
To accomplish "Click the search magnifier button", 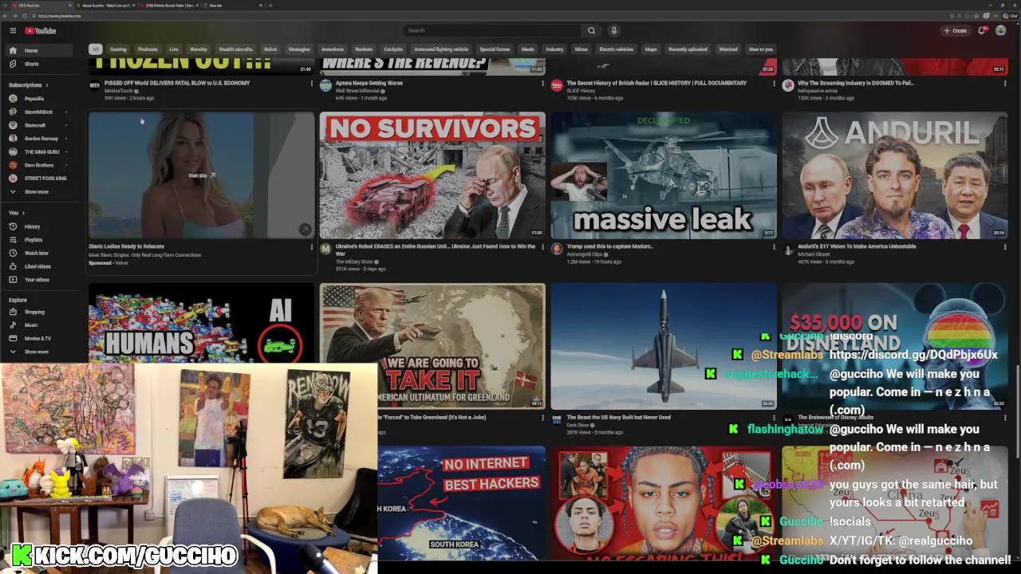I will pos(591,30).
